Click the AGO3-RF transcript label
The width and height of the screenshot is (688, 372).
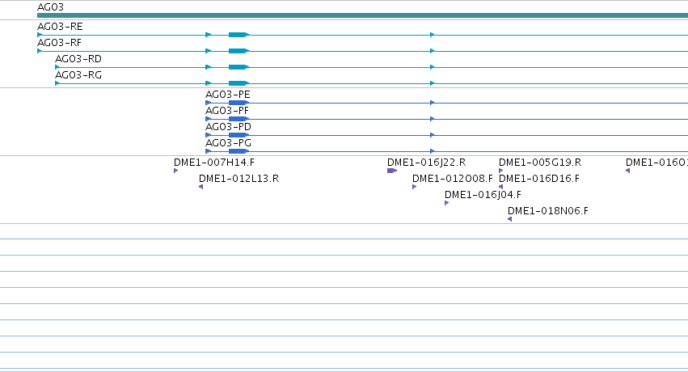(59, 43)
